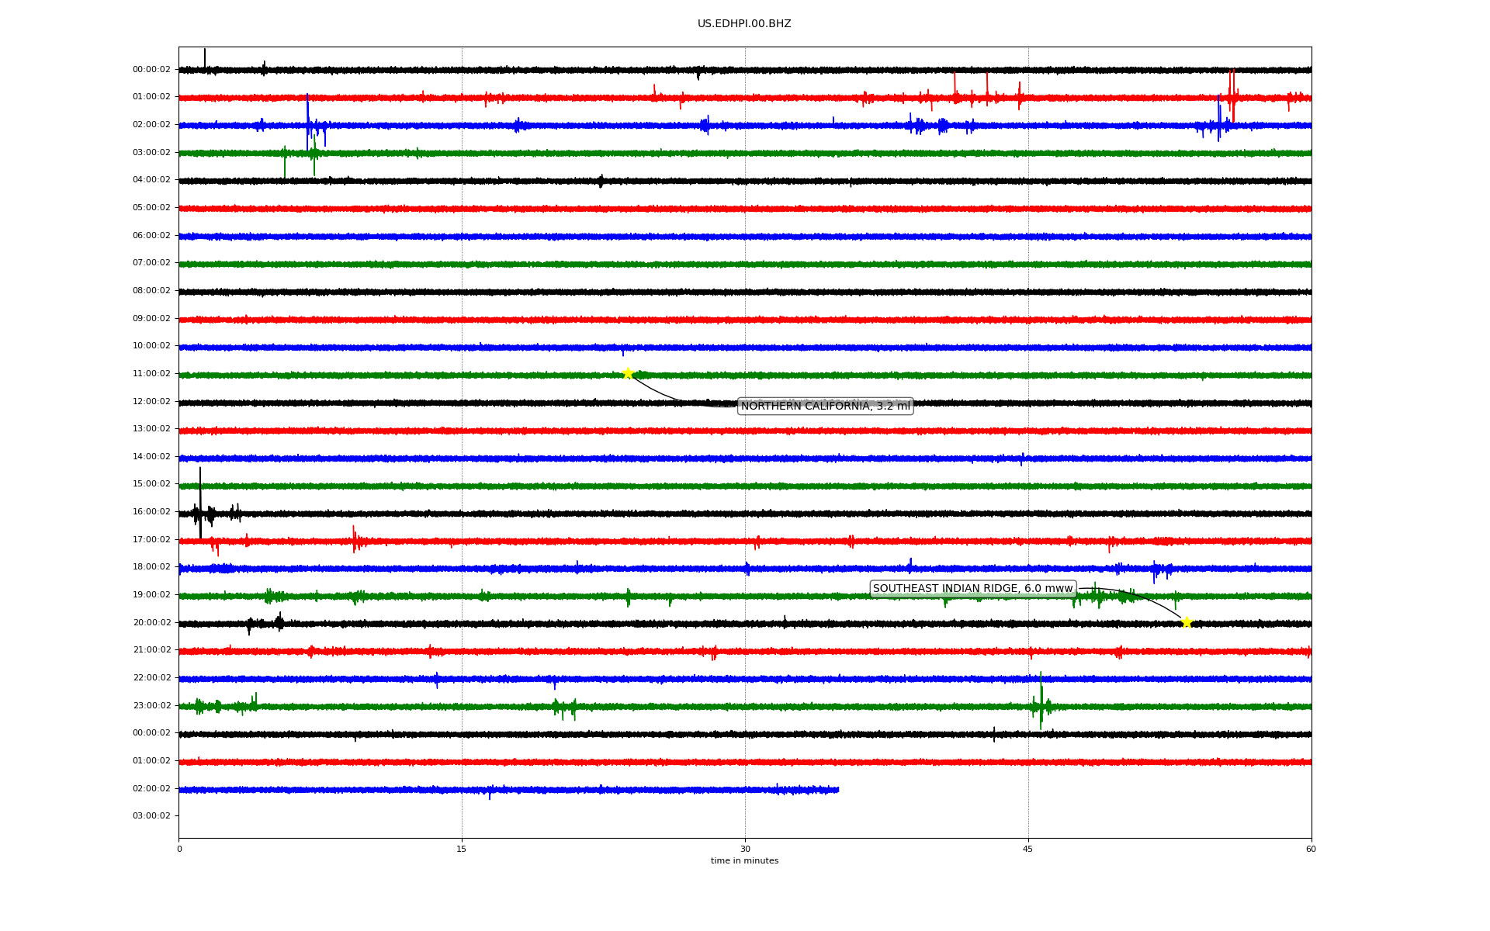The image size is (1490, 931).
Task: Click the yellow star on the 20:00:02 trace
Action: [x=1186, y=622]
